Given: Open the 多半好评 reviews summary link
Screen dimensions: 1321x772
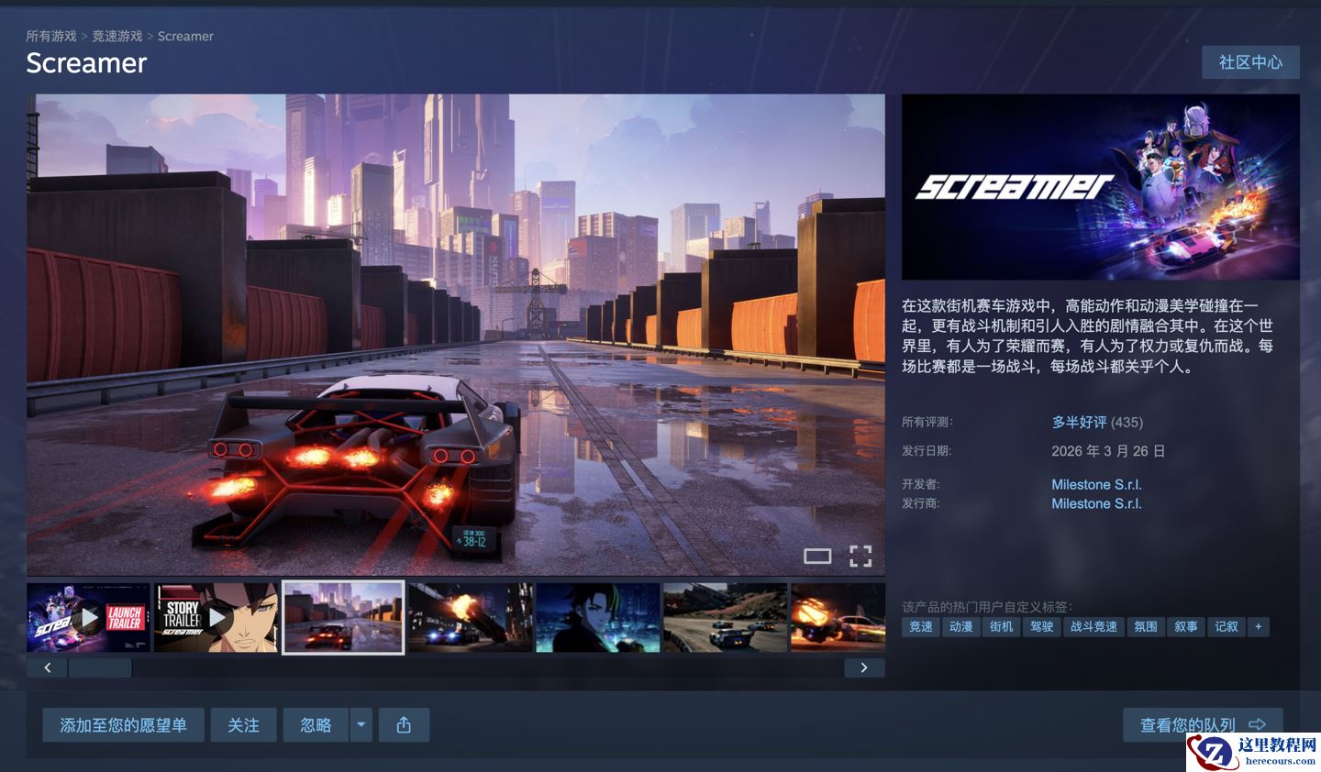Looking at the screenshot, I should point(1079,423).
